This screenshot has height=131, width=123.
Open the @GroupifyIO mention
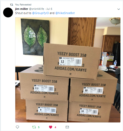pos(40,13)
